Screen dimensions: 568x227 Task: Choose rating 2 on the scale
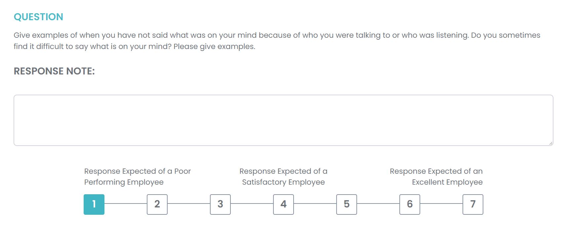[x=157, y=204]
